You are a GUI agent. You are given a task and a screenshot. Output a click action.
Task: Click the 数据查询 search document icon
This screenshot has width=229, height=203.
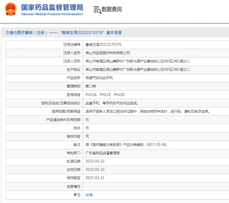pyautogui.click(x=97, y=10)
